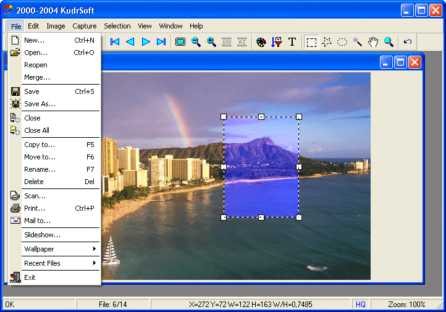Go to the next image arrow
The width and height of the screenshot is (446, 312).
(x=146, y=42)
